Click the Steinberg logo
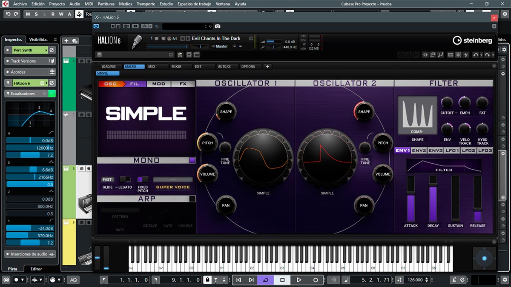 [472, 40]
